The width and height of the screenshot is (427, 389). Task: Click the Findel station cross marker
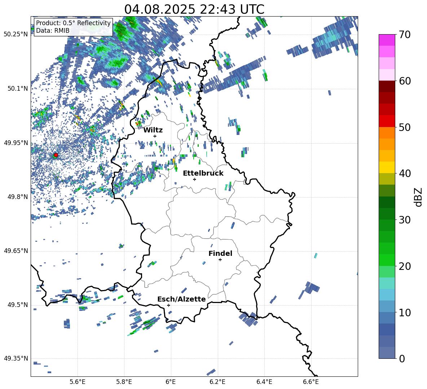point(220,259)
